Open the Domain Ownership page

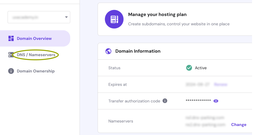pos(36,71)
